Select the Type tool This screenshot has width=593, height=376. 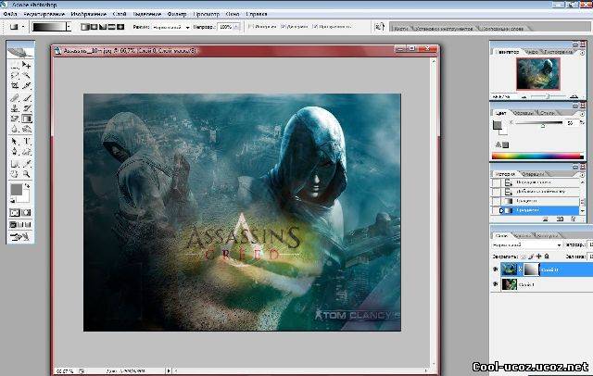click(26, 142)
